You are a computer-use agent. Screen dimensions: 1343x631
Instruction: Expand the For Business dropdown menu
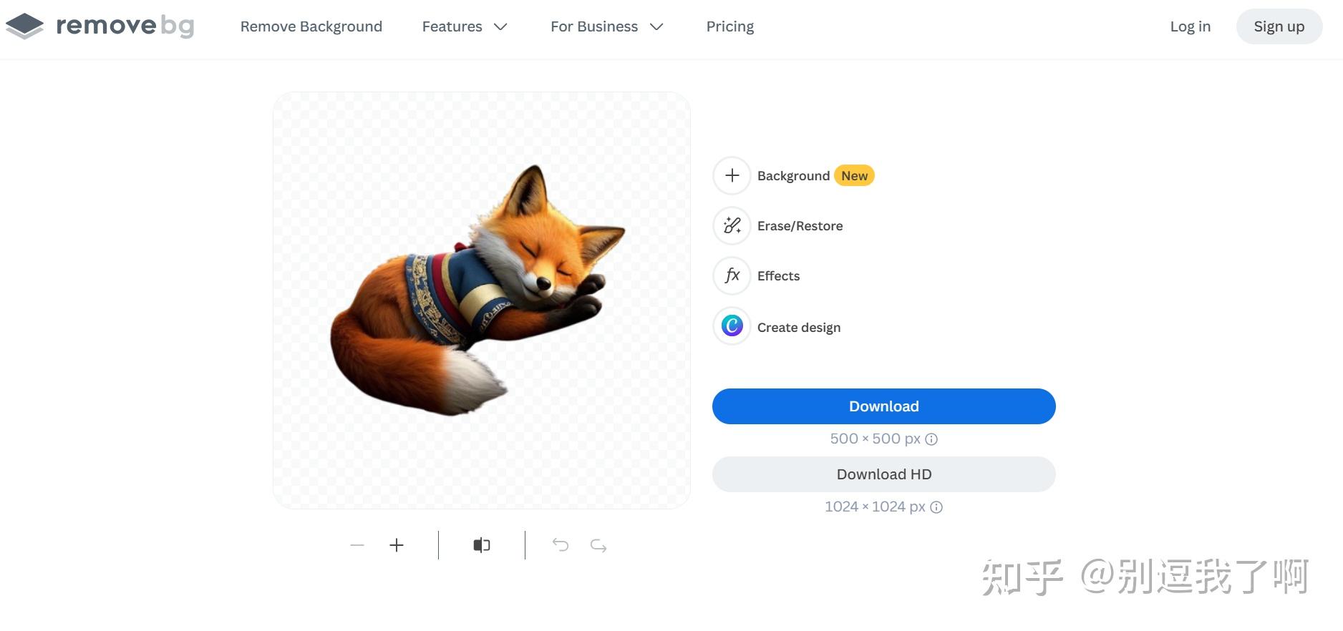click(x=606, y=26)
